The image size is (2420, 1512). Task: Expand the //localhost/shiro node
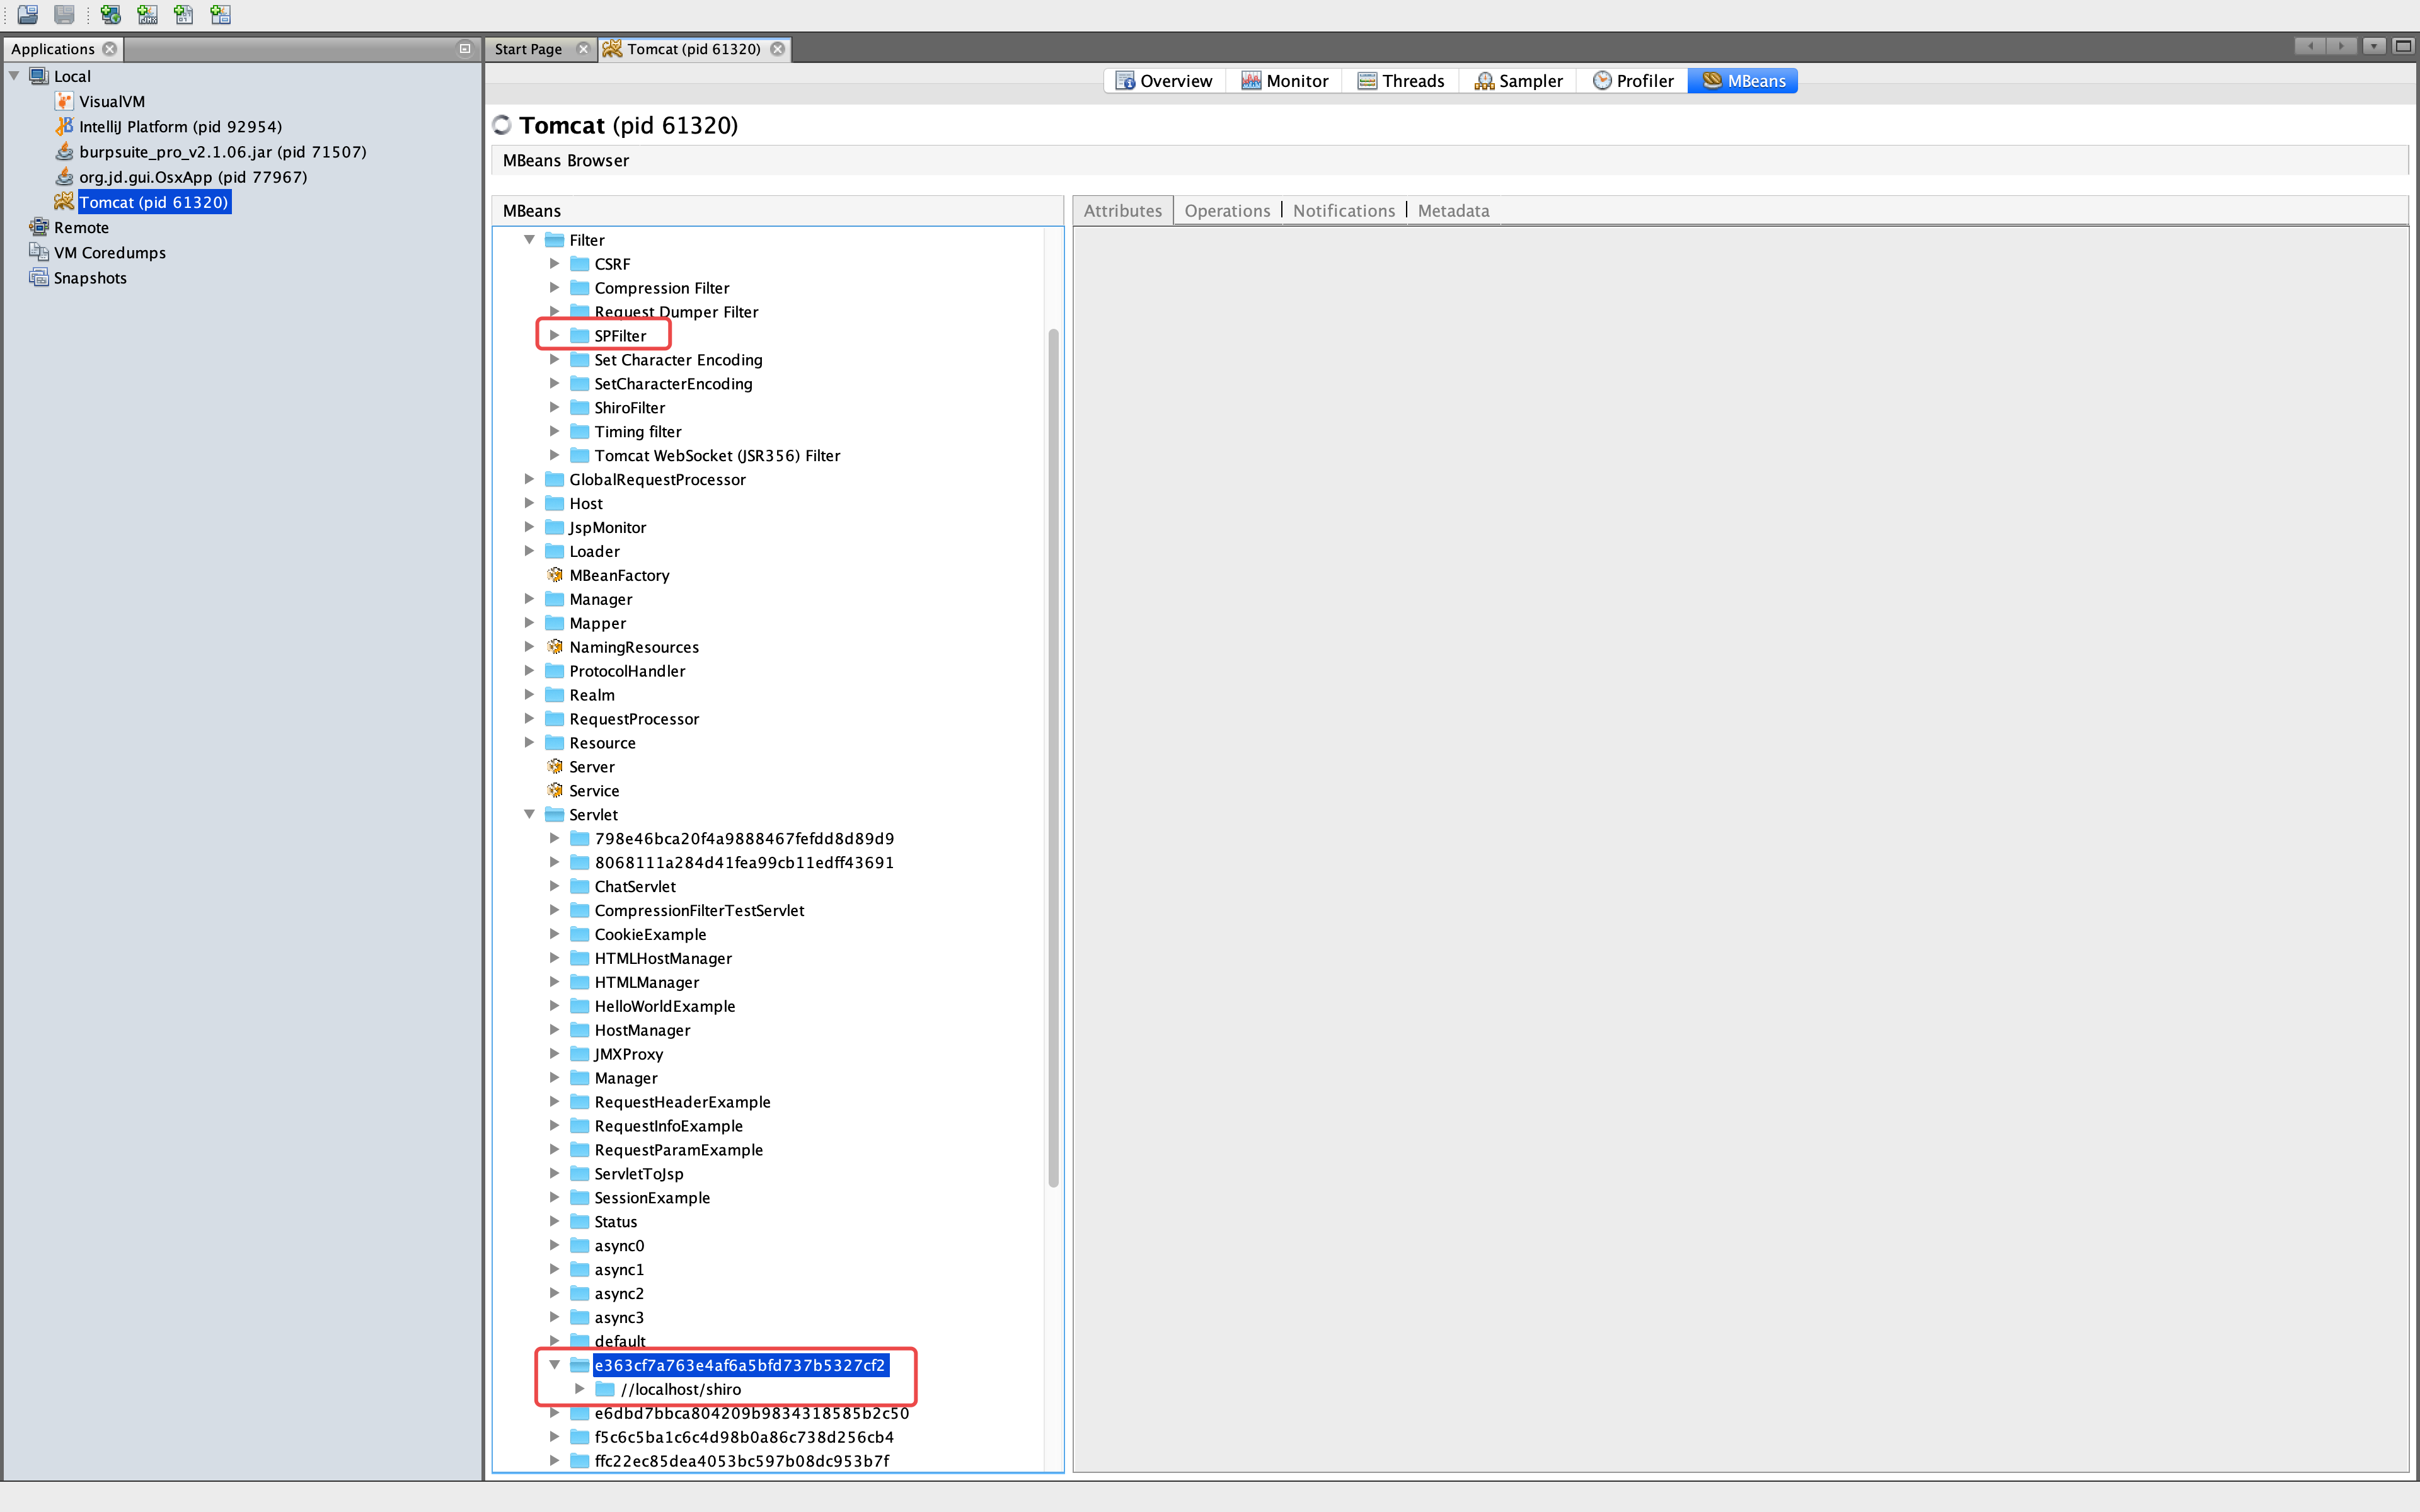click(x=580, y=1389)
